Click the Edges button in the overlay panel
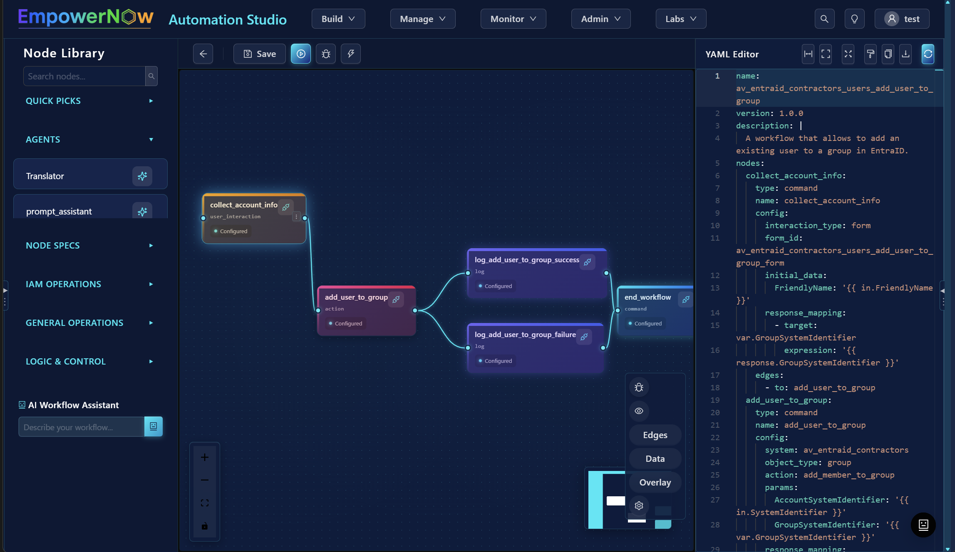Image resolution: width=955 pixels, height=552 pixels. coord(655,435)
